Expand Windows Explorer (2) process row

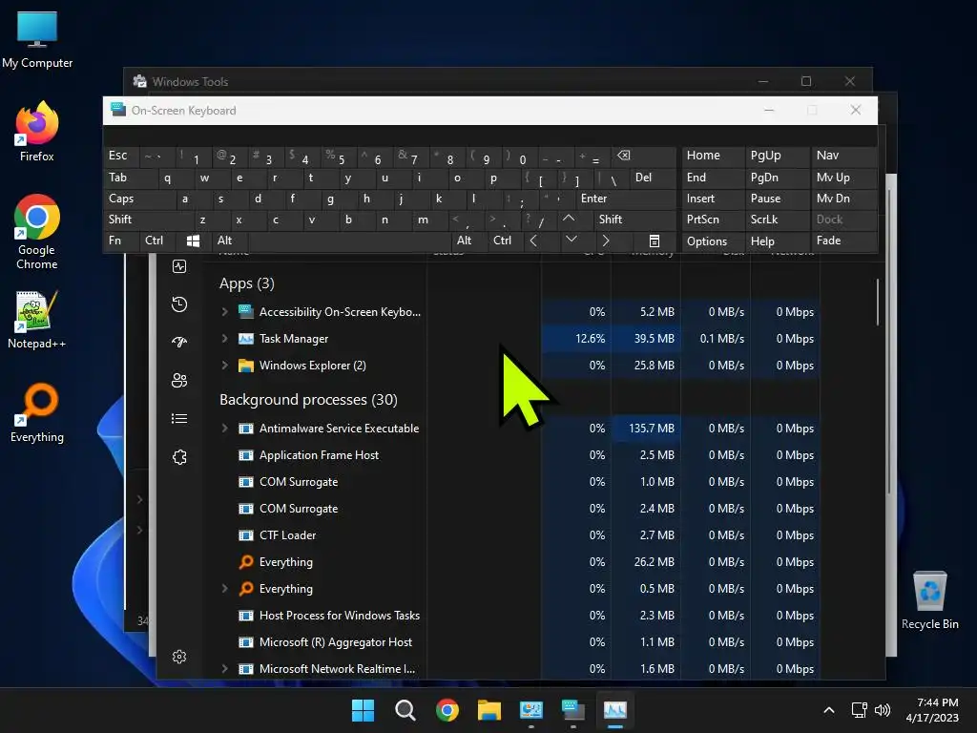[224, 366]
